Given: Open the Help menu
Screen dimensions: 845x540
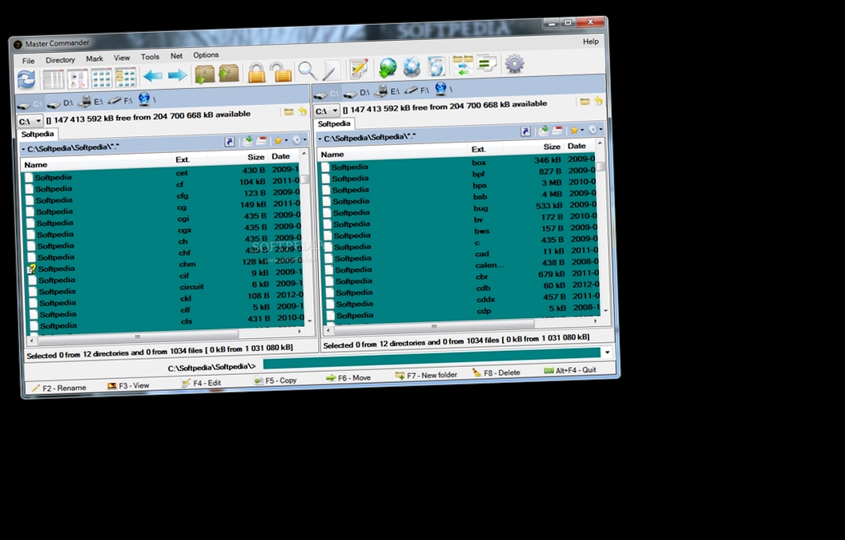Looking at the screenshot, I should tap(590, 42).
